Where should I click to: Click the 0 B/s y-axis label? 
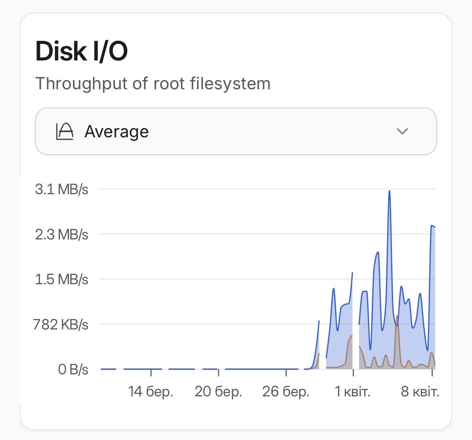click(73, 369)
